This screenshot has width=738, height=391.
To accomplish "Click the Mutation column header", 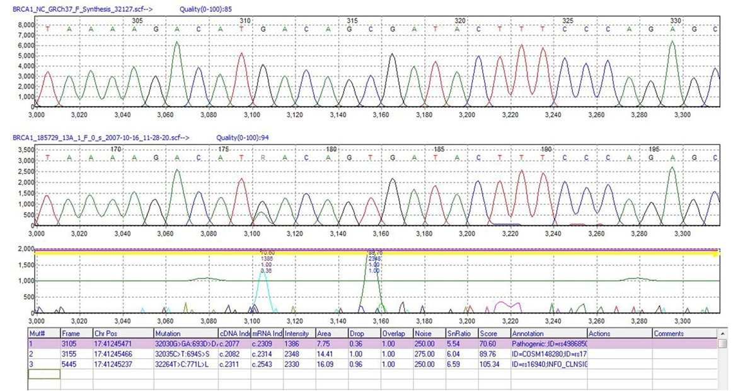I will (185, 333).
